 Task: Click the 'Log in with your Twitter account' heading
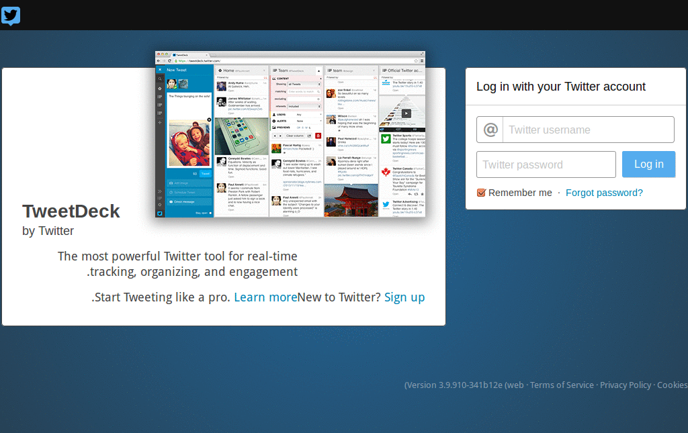click(x=561, y=87)
